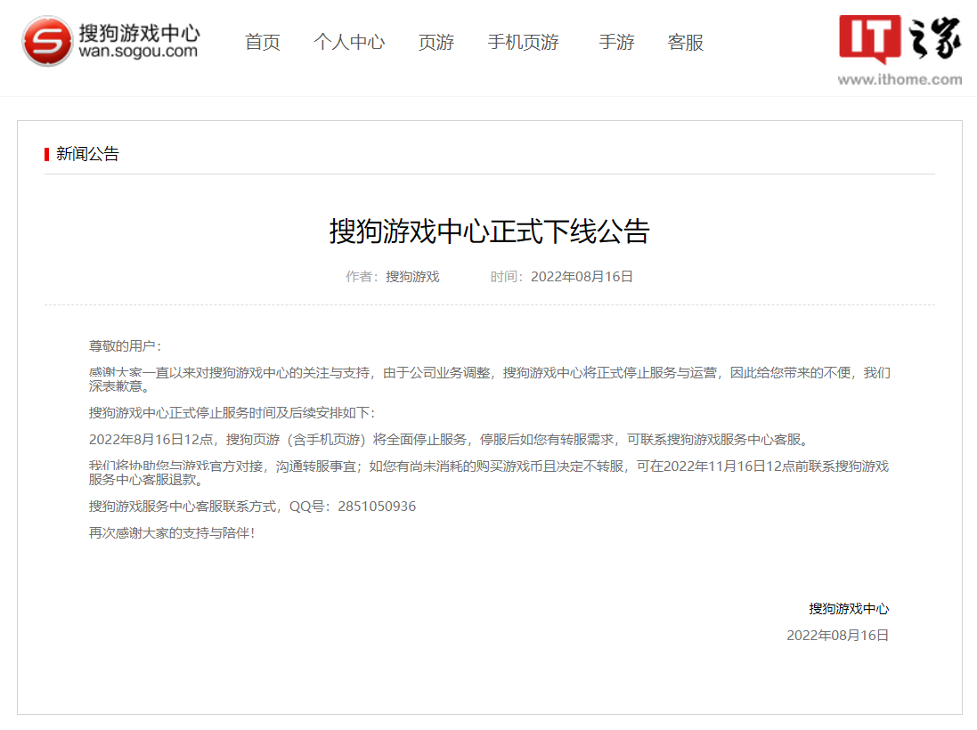
Task: Click paragraph starting 我们将协助您与游戏官方对接
Action: pos(488,473)
